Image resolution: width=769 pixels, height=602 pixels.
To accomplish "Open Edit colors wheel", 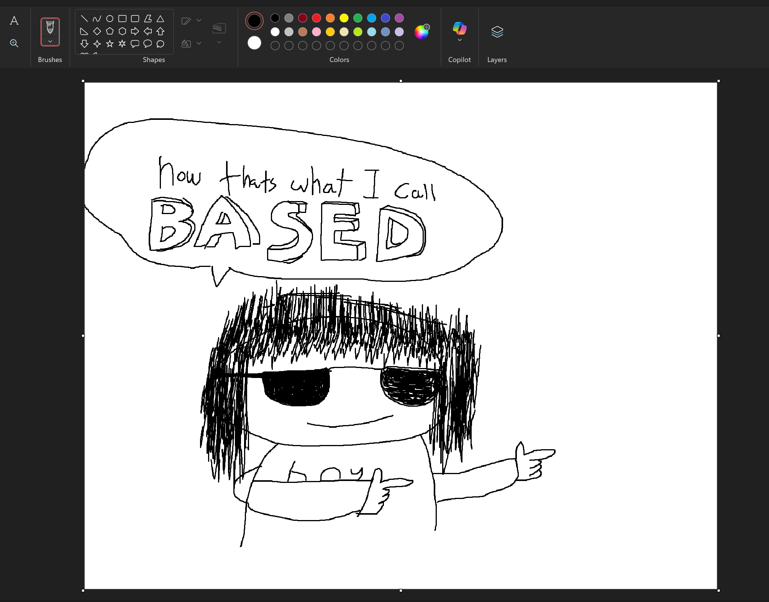I will click(421, 32).
